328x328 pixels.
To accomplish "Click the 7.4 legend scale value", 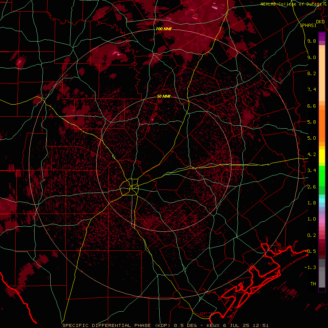I will click(x=312, y=90).
